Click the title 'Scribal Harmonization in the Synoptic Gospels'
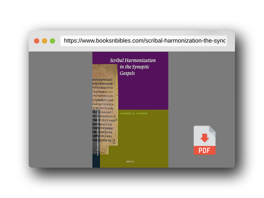Screen dimensions: 264x198 point(133,67)
